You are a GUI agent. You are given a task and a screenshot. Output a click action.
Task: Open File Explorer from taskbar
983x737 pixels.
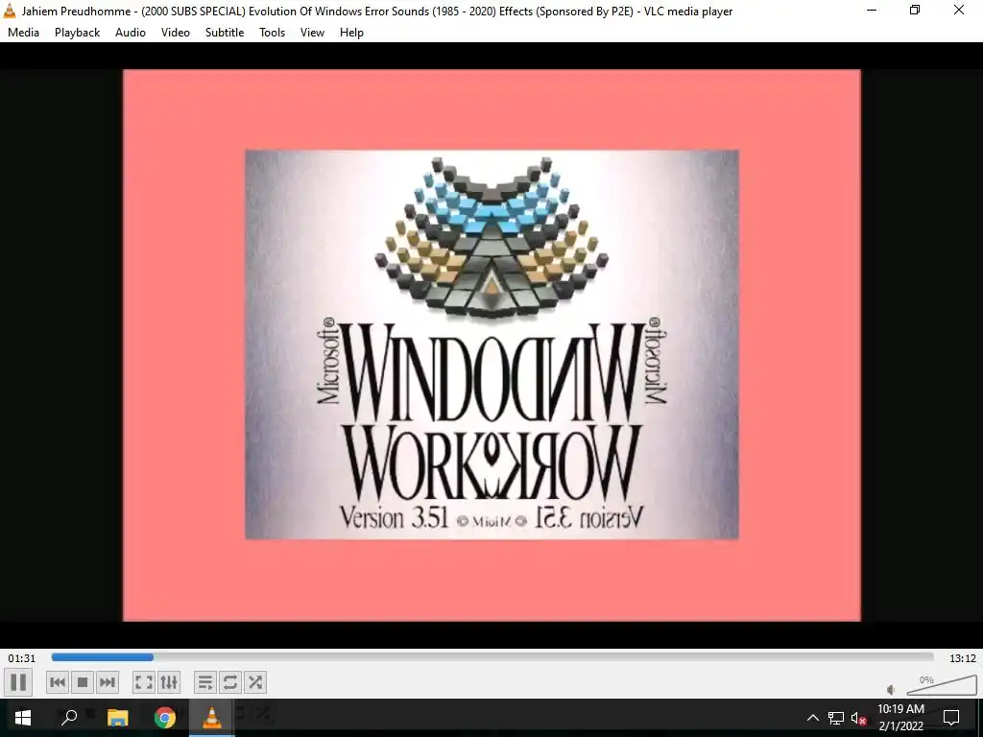(117, 718)
